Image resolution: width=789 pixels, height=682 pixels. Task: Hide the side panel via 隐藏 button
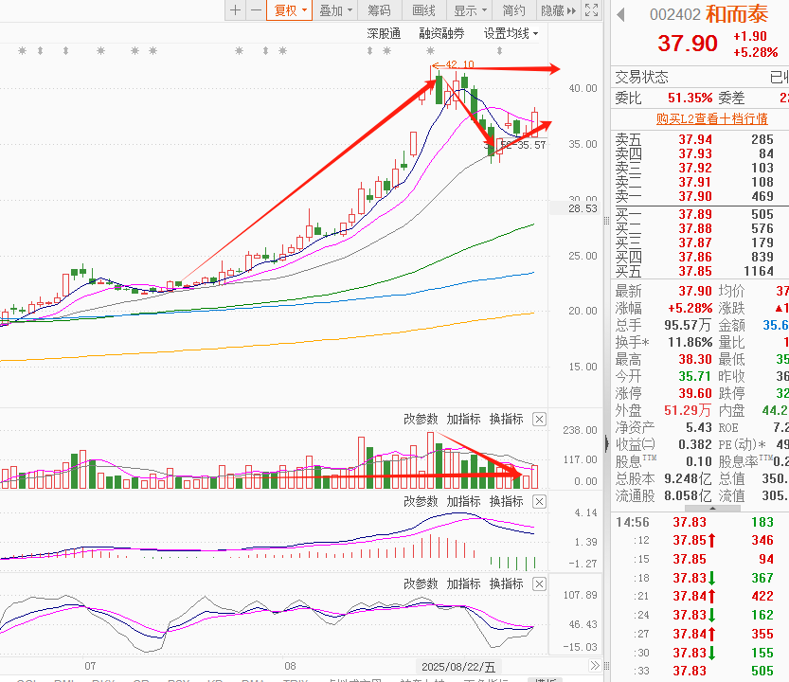(x=558, y=10)
